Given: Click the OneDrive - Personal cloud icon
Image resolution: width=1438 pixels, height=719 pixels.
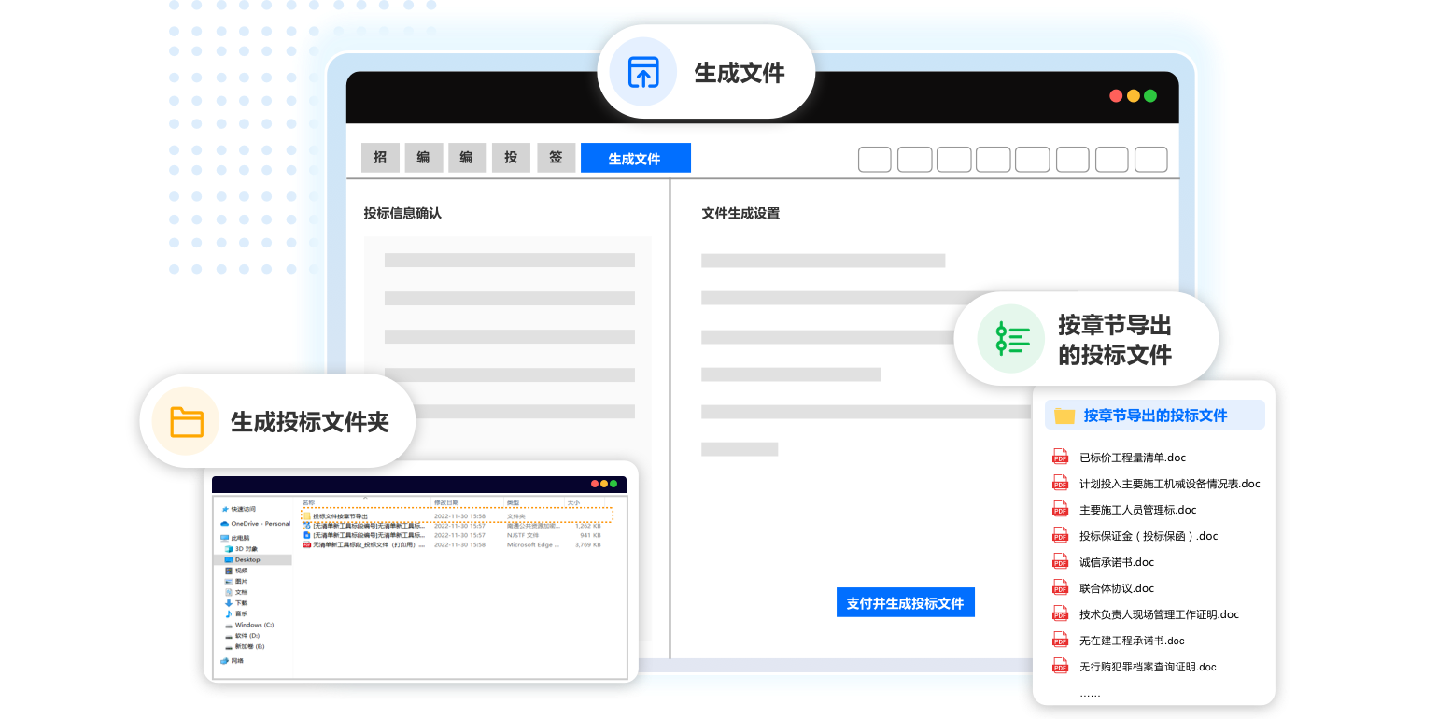Looking at the screenshot, I should (x=225, y=524).
